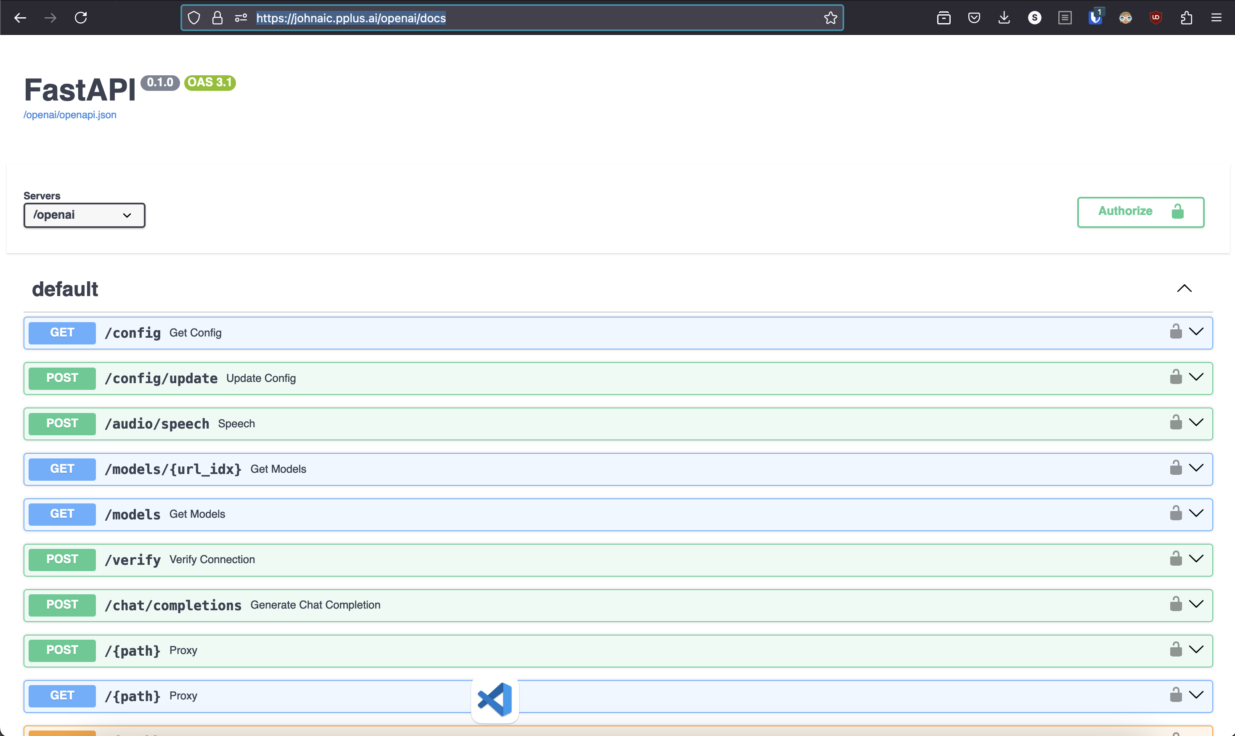Expand /audio/speech chevron
This screenshot has width=1235, height=736.
coord(1196,423)
